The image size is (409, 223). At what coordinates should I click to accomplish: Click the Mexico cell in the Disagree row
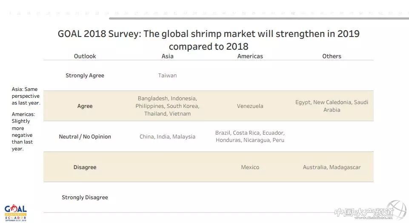250,167
